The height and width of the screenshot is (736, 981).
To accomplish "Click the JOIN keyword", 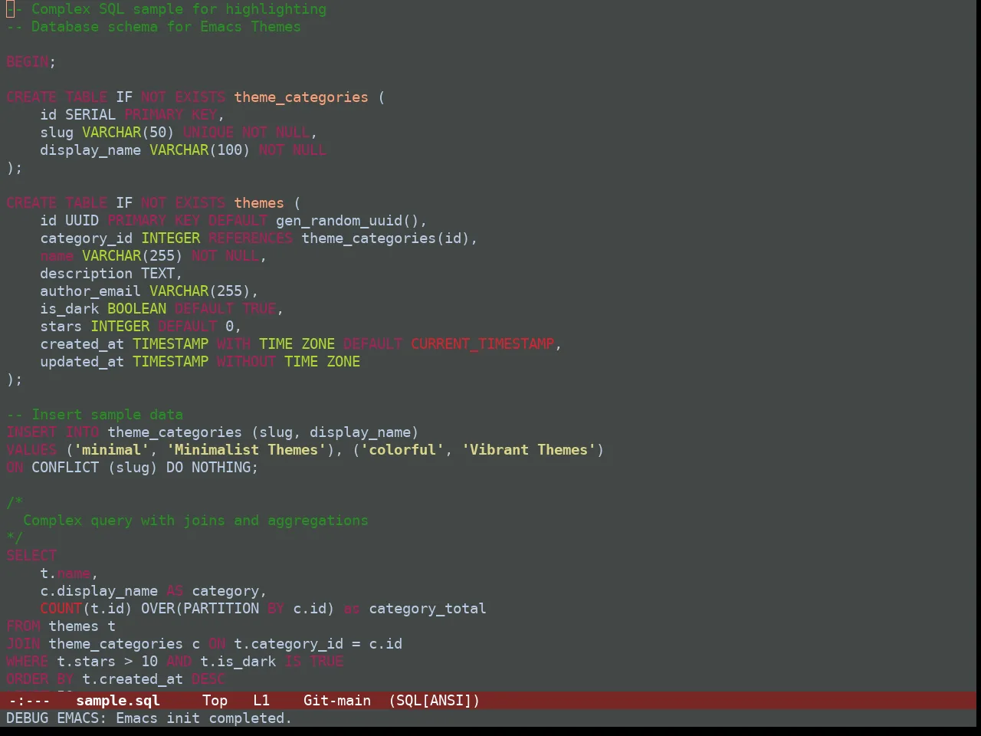I will click(23, 644).
